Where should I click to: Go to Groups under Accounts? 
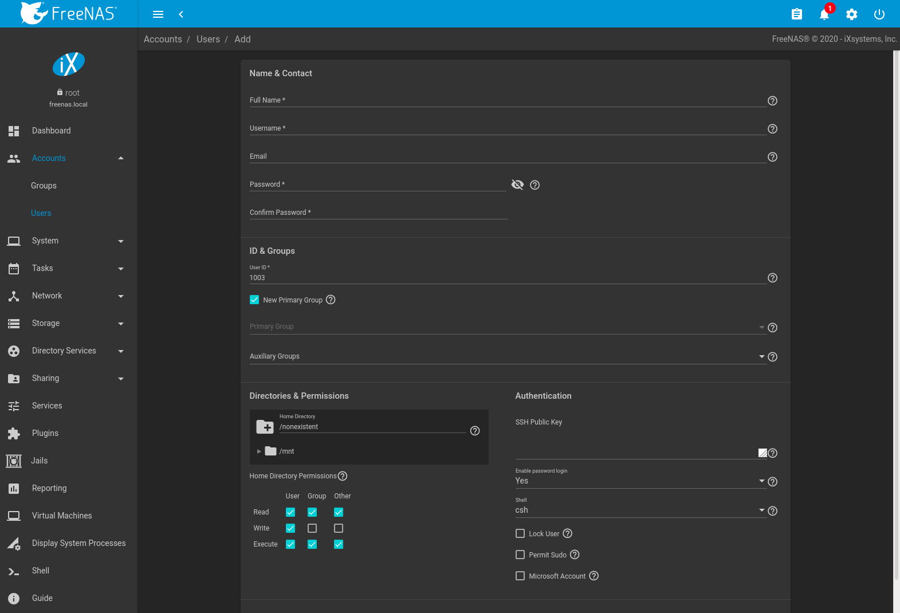point(44,186)
